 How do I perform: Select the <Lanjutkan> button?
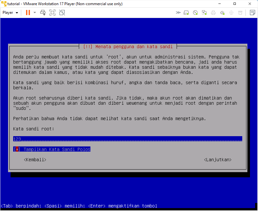coord(218,160)
